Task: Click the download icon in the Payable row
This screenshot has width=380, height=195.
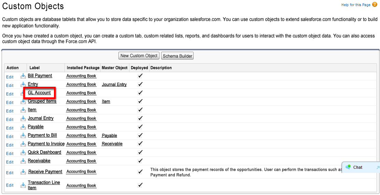Action: click(23, 127)
